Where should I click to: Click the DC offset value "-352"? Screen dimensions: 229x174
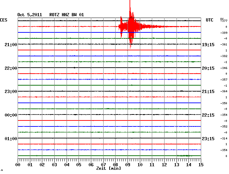(224, 126)
